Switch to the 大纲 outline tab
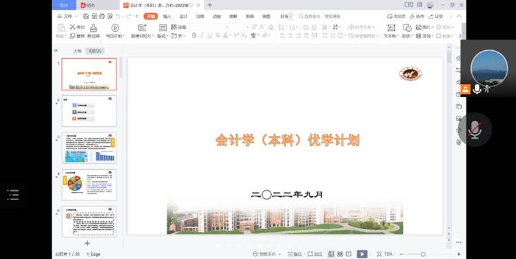The height and width of the screenshot is (259, 516). pos(77,51)
